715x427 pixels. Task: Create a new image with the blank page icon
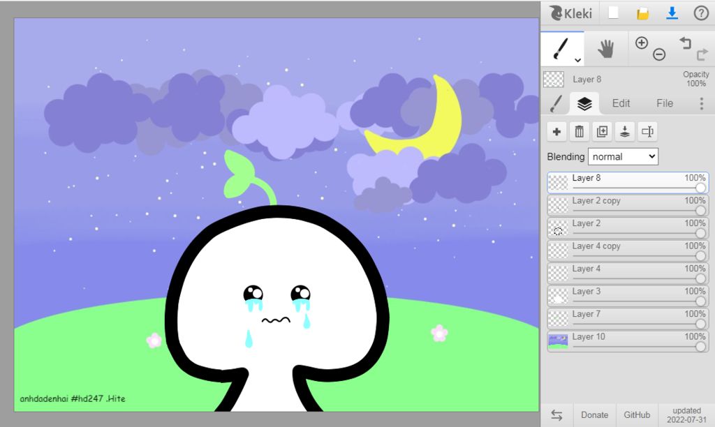(x=613, y=13)
